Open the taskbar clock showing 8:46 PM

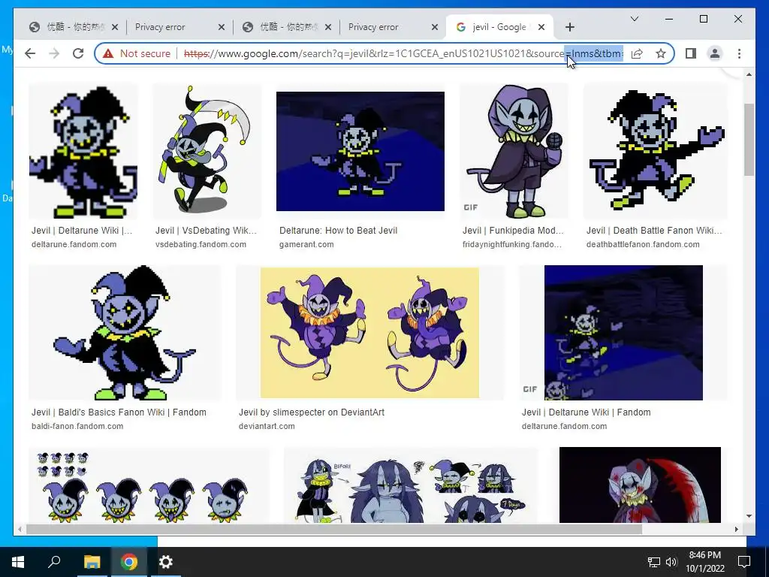pyautogui.click(x=704, y=562)
